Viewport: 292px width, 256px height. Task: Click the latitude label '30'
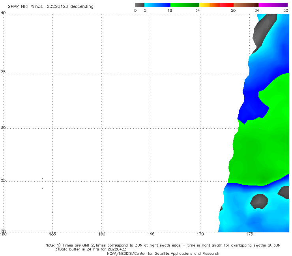[x=3, y=128]
